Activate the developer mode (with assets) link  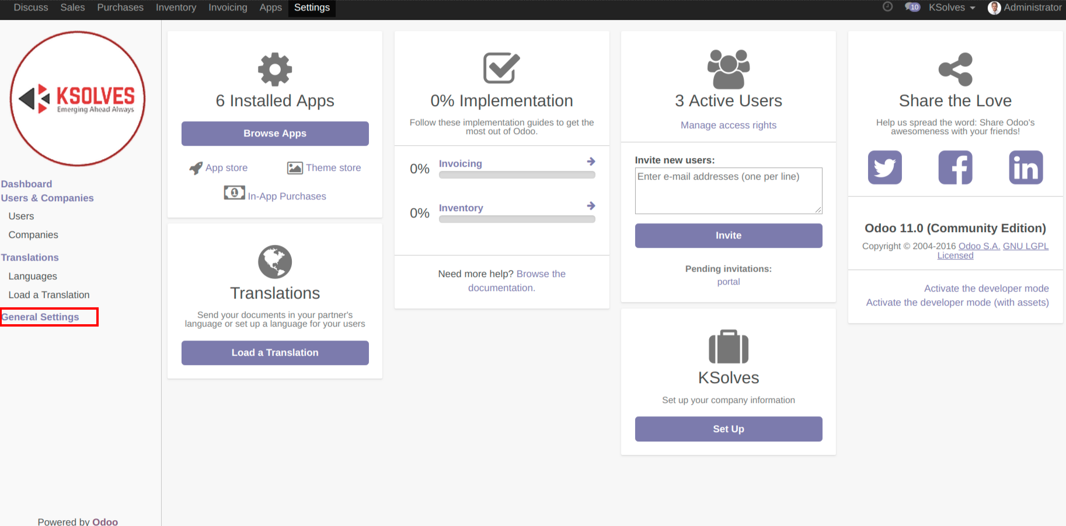tap(957, 303)
